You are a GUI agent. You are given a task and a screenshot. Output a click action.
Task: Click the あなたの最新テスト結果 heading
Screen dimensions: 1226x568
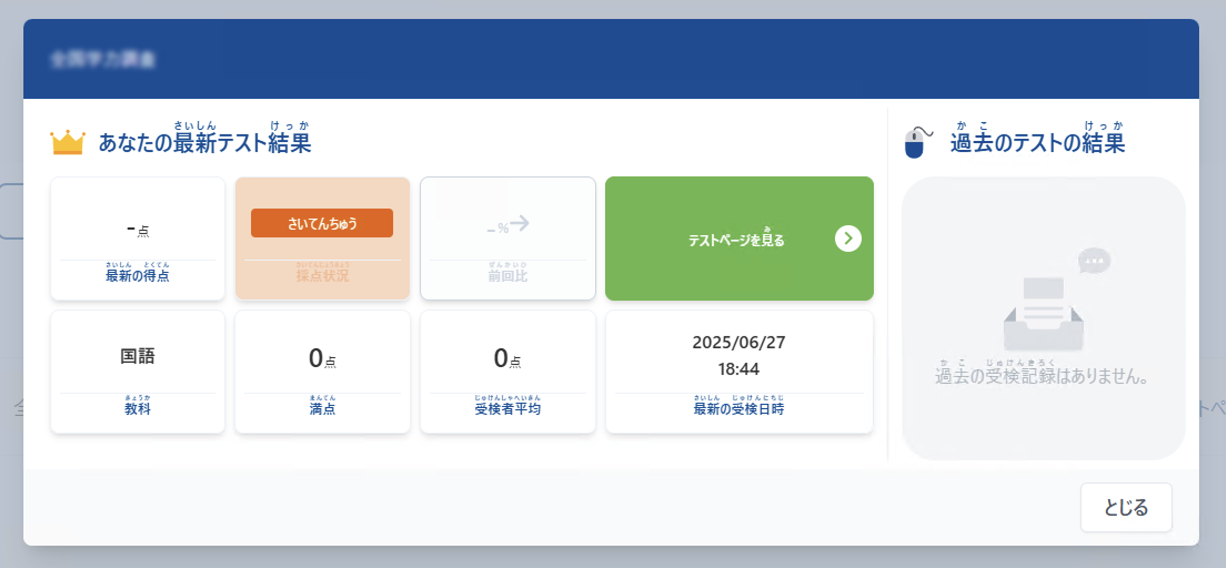point(204,143)
